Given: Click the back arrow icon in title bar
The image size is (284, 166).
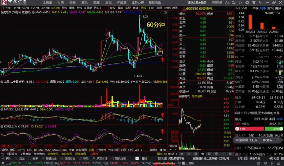Looking at the screenshot, I should pos(260,3).
